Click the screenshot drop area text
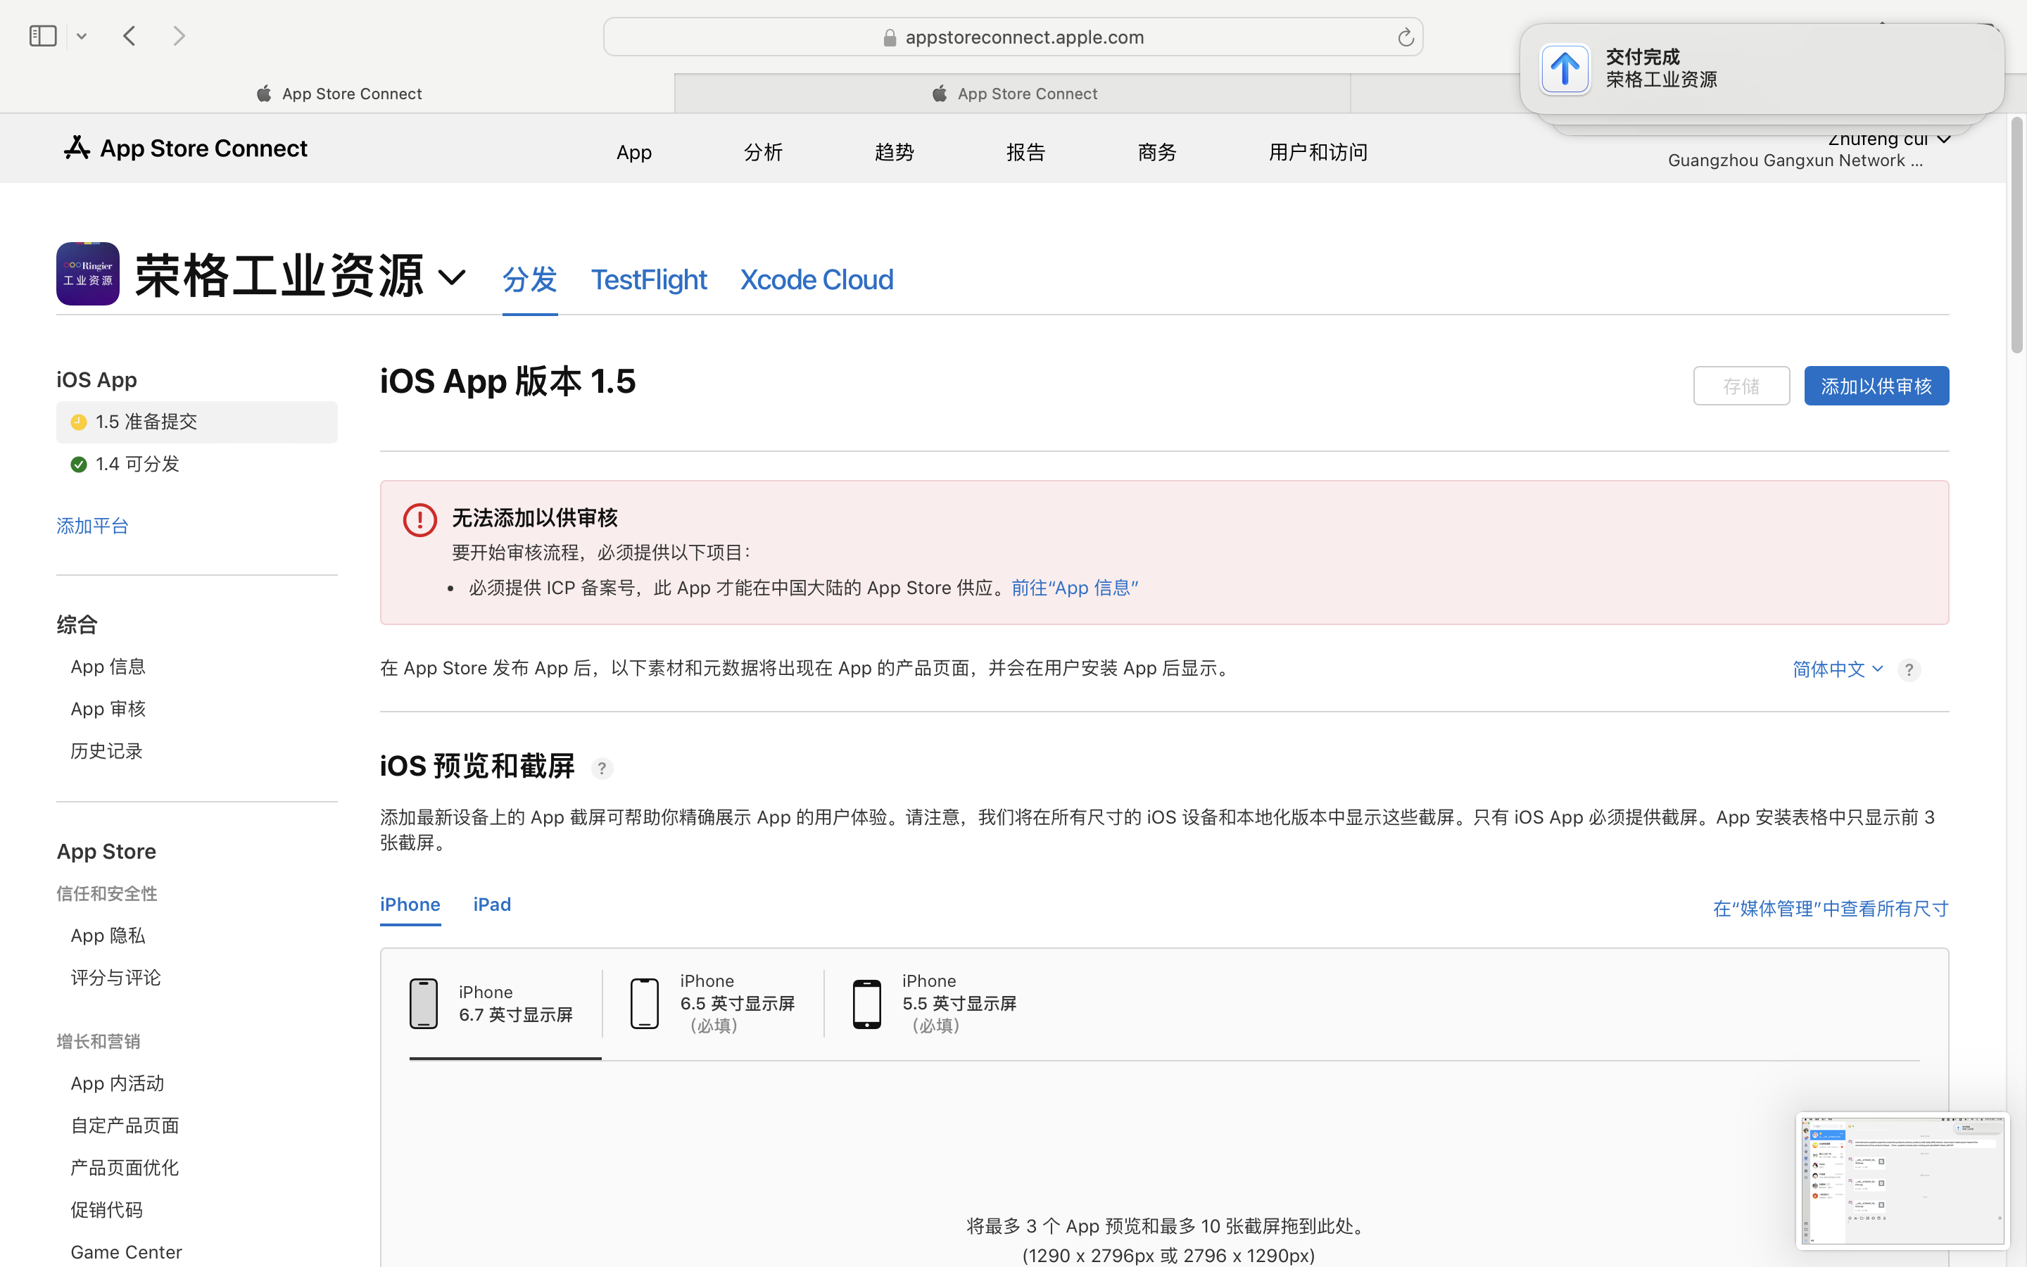 [1168, 1241]
